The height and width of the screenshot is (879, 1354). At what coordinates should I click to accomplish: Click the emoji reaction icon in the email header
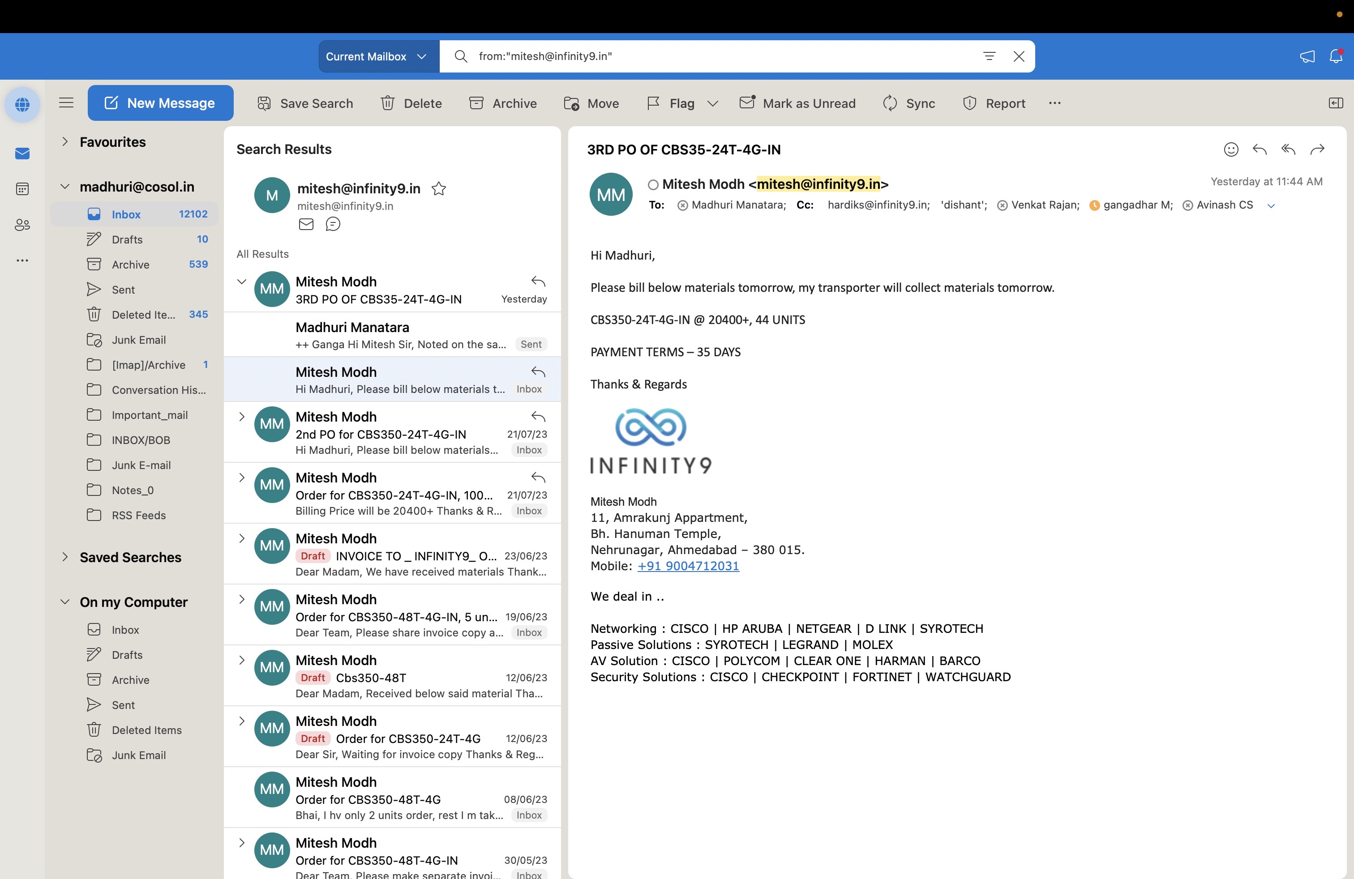click(1230, 149)
